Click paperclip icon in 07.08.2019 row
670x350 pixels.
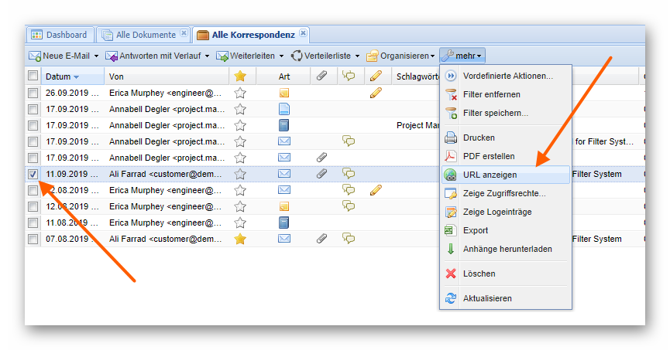coord(321,239)
